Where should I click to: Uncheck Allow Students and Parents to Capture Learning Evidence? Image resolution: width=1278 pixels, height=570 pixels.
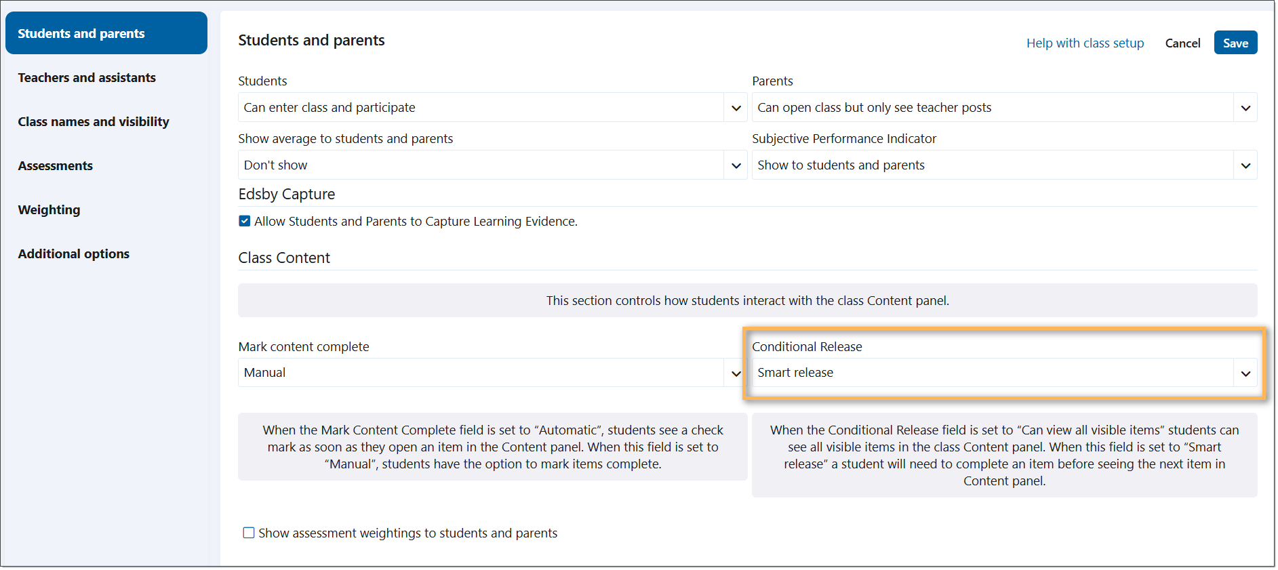(x=245, y=221)
